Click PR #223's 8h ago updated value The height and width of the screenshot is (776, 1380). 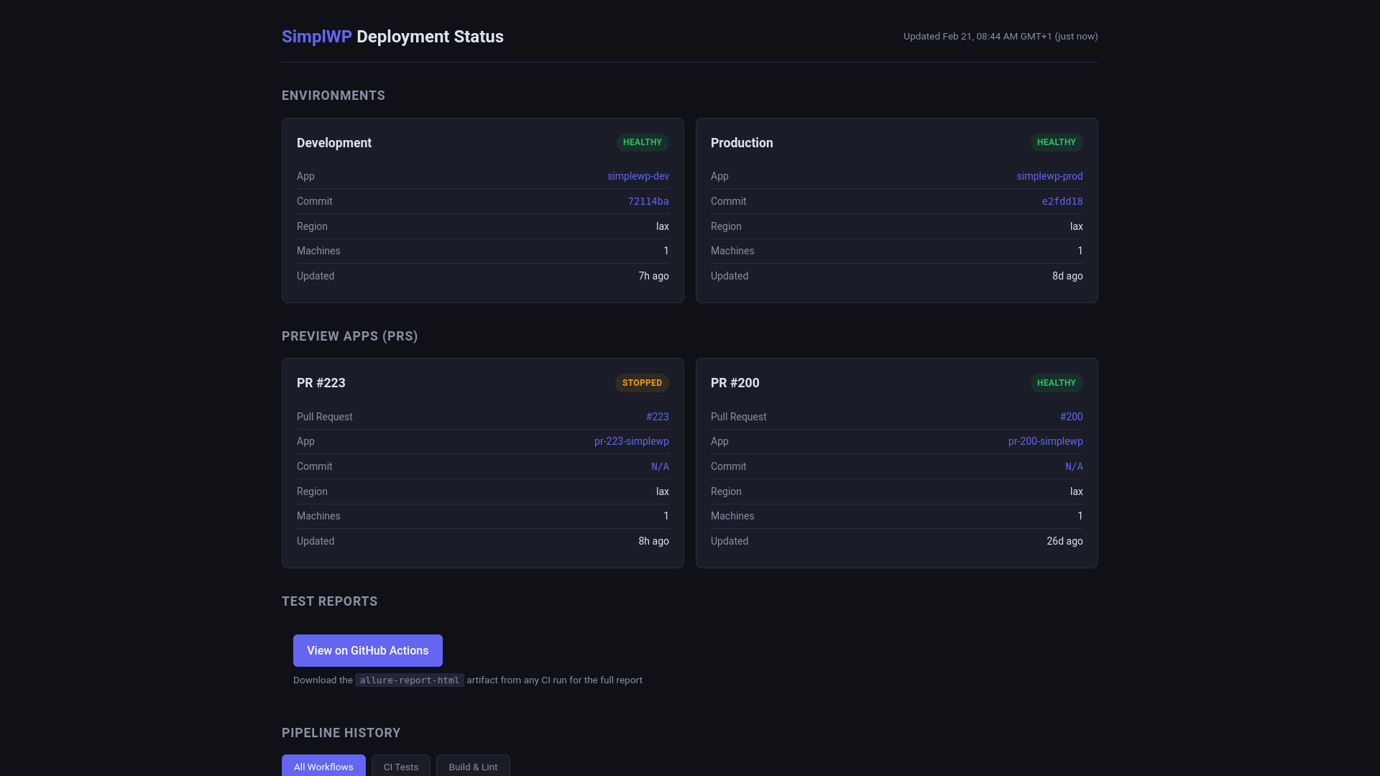click(654, 541)
